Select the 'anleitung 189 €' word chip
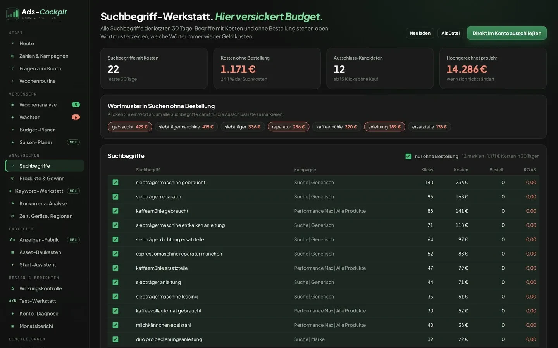Viewport: 558px width, 348px height. click(385, 127)
